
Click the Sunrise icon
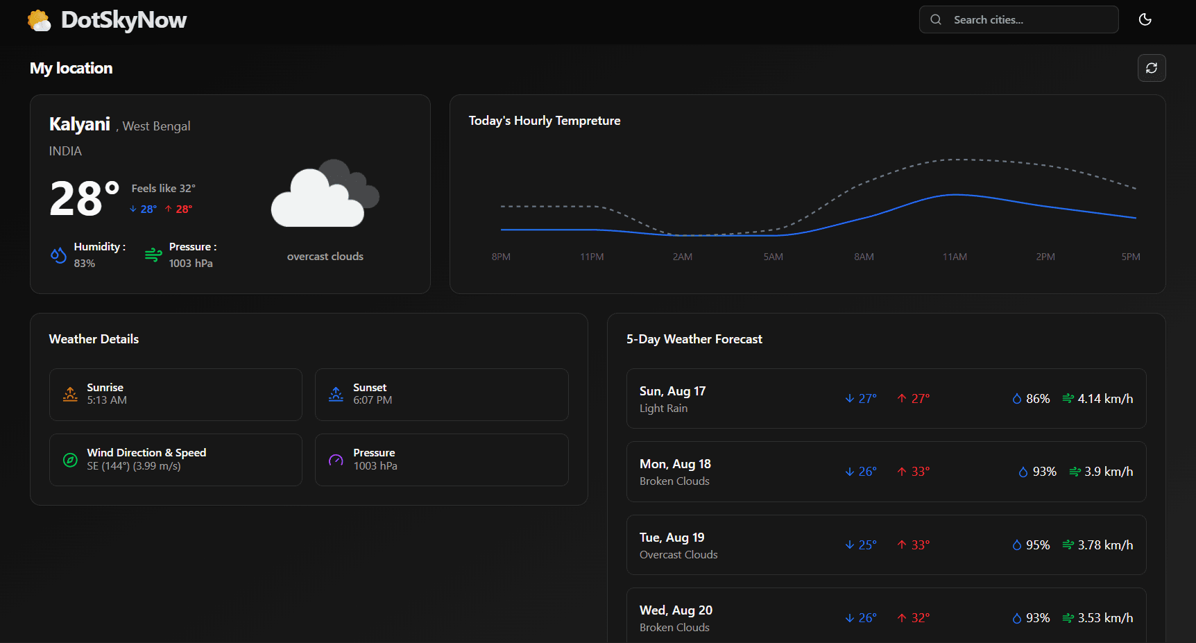(70, 394)
